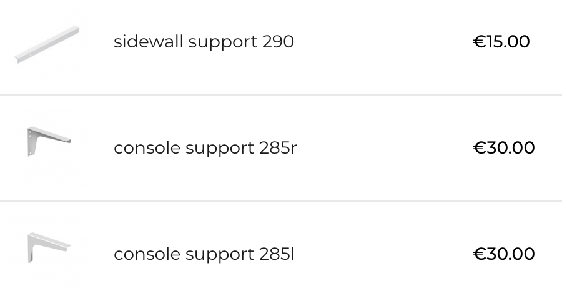Click the €30.00 price for console support 285l

(x=504, y=254)
